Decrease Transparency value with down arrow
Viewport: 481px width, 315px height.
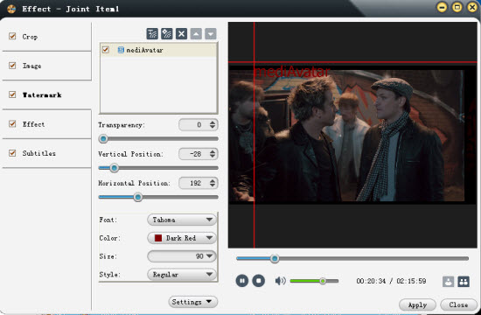coord(213,127)
